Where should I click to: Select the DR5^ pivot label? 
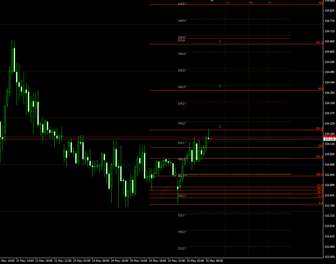(x=183, y=4)
